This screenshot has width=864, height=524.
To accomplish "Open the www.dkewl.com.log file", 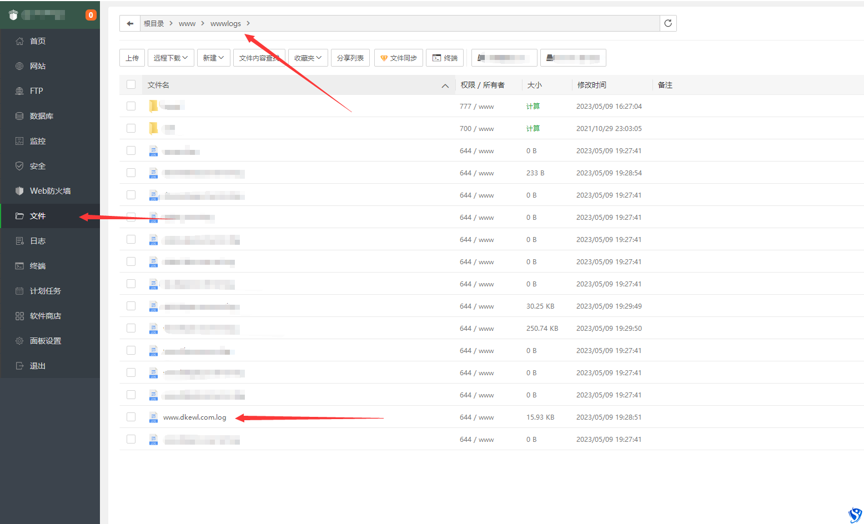I will tap(195, 417).
